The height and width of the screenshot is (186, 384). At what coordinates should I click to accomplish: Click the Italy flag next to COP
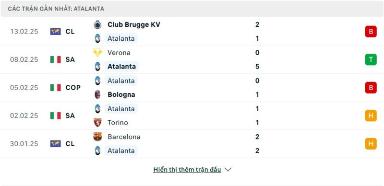pyautogui.click(x=56, y=88)
